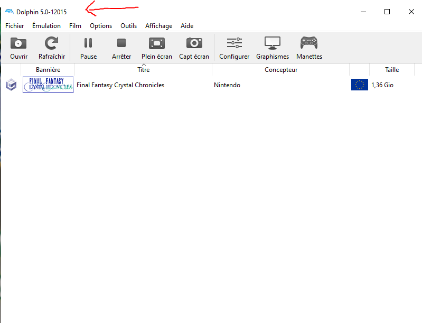Sort games by Taille column header
The image size is (422, 323).
392,70
